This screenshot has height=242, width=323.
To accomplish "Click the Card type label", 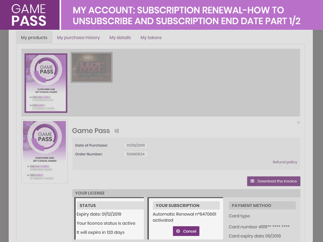I will point(239,216).
